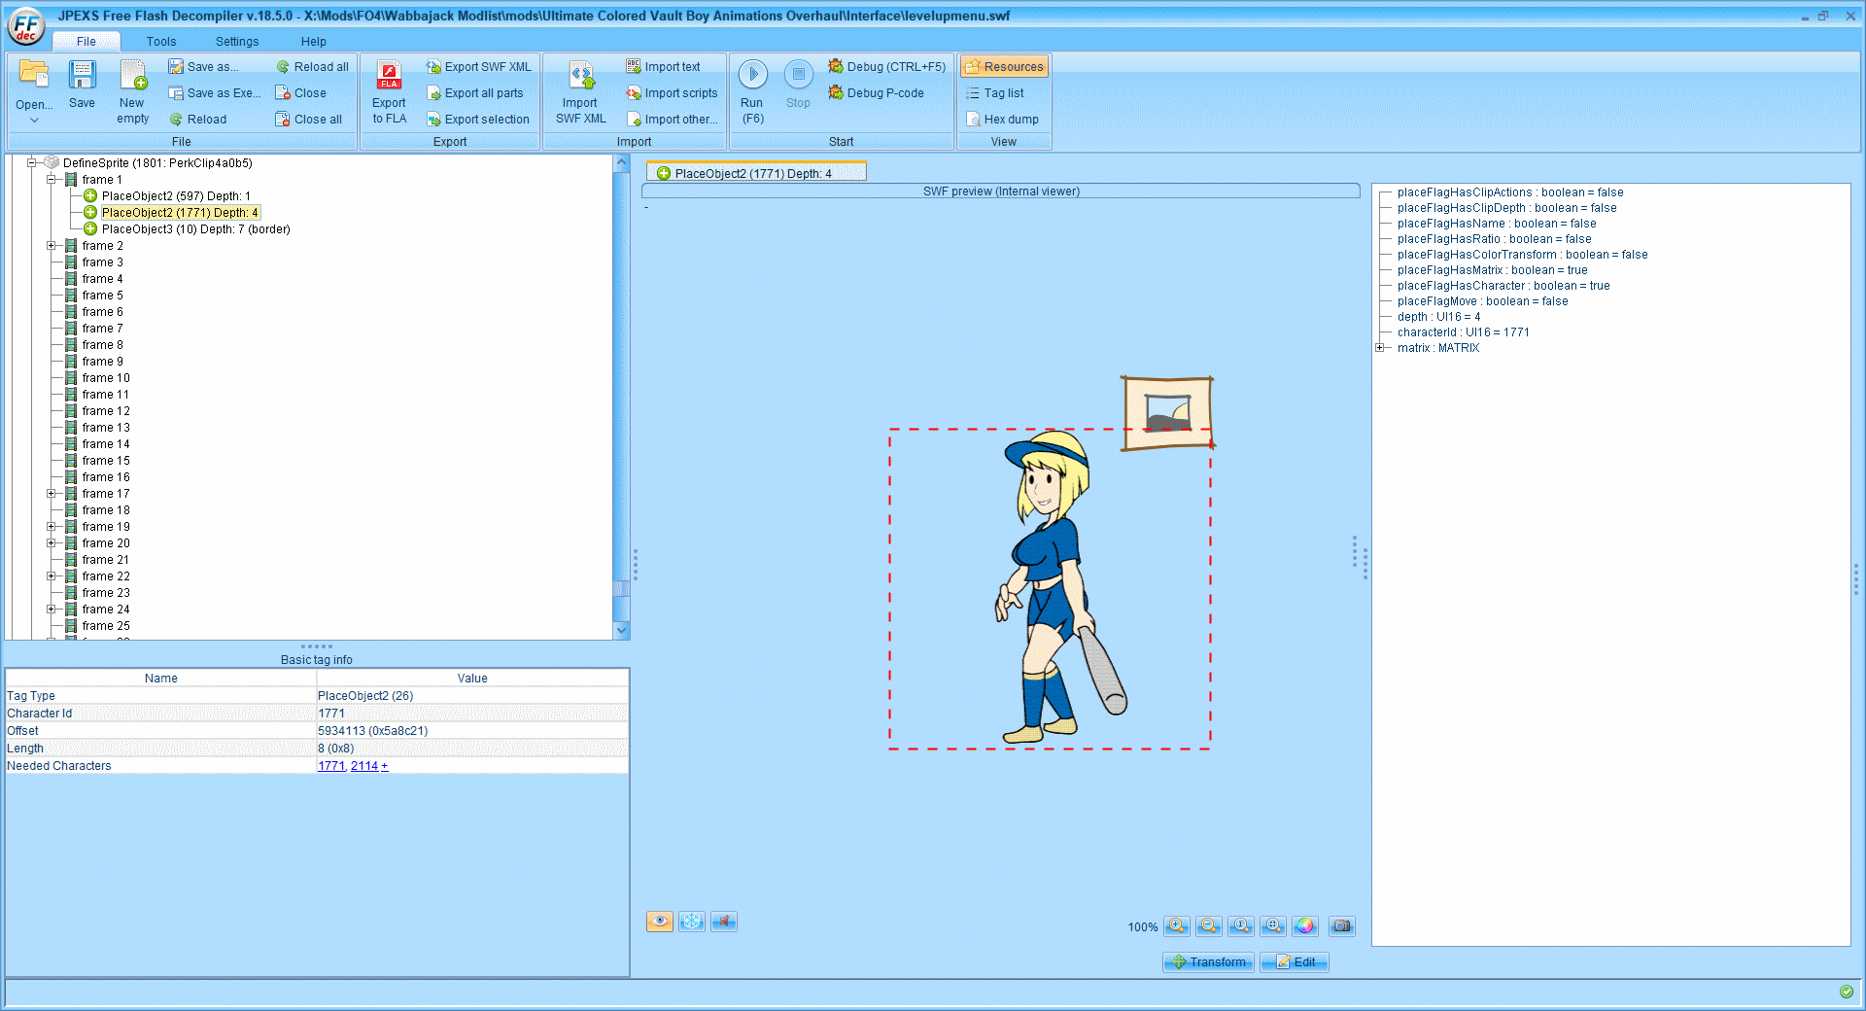1866x1011 pixels.
Task: Click the Open file icon
Action: point(34,76)
